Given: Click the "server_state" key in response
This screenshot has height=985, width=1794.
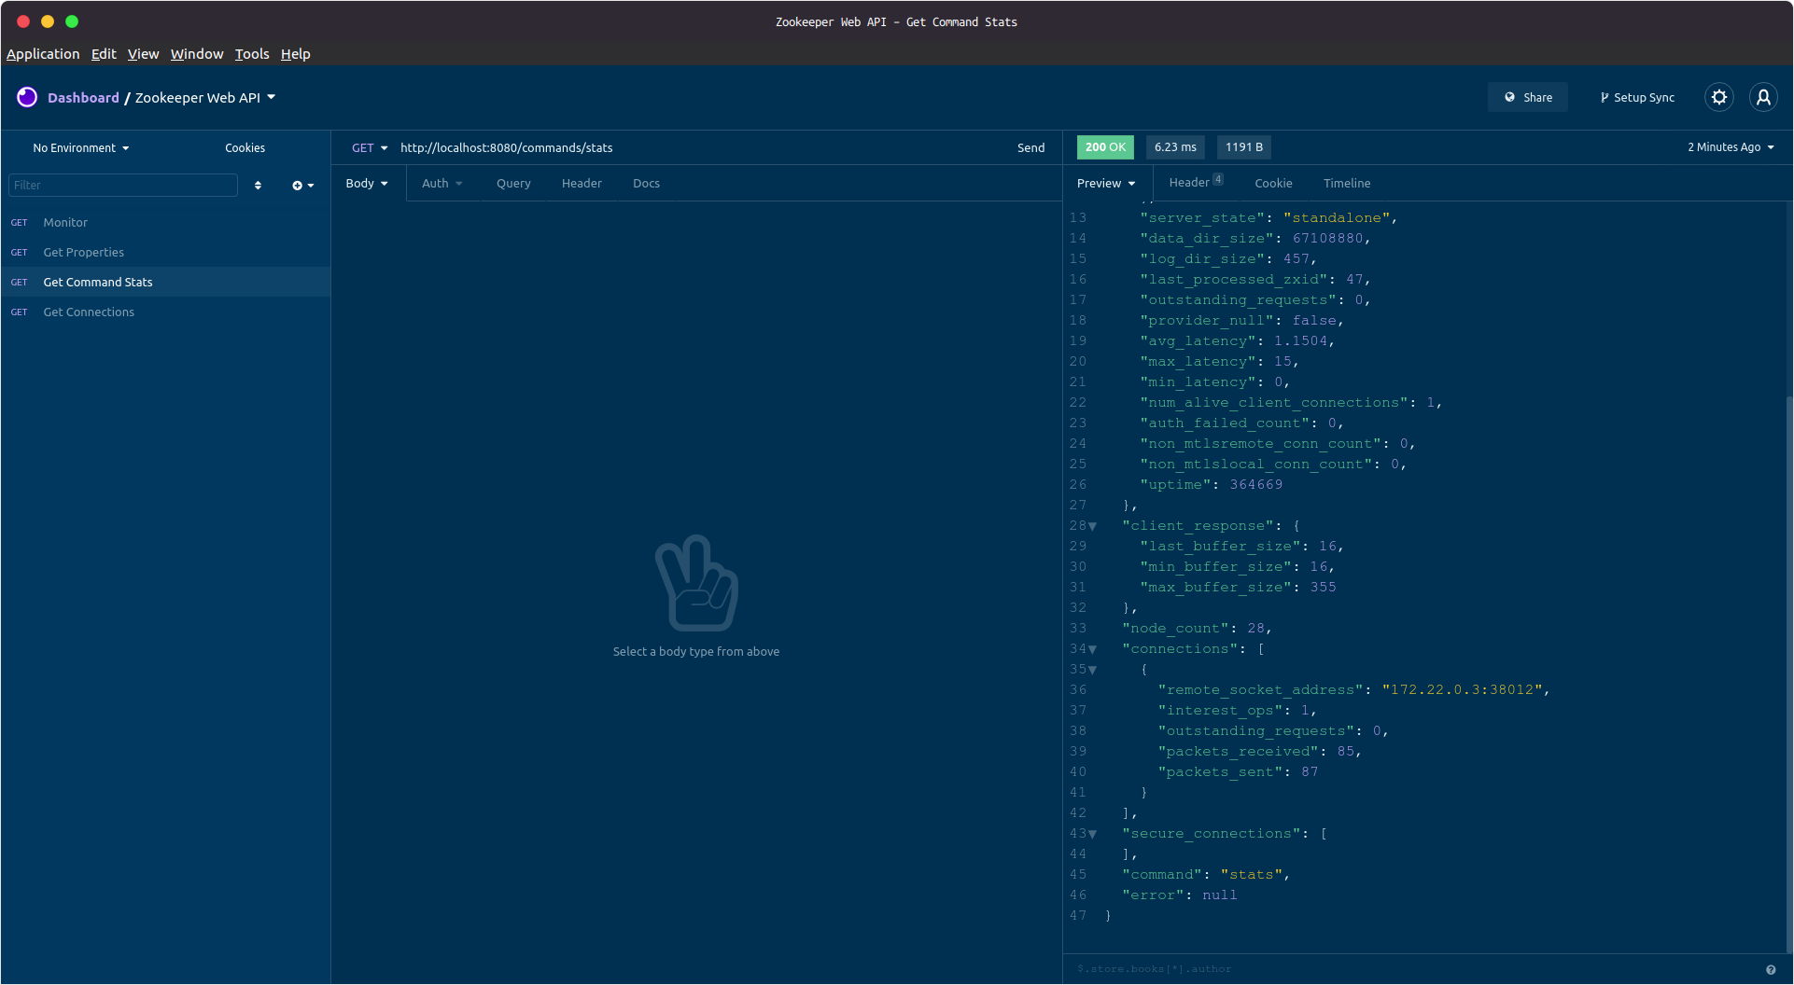Looking at the screenshot, I should pyautogui.click(x=1202, y=218).
